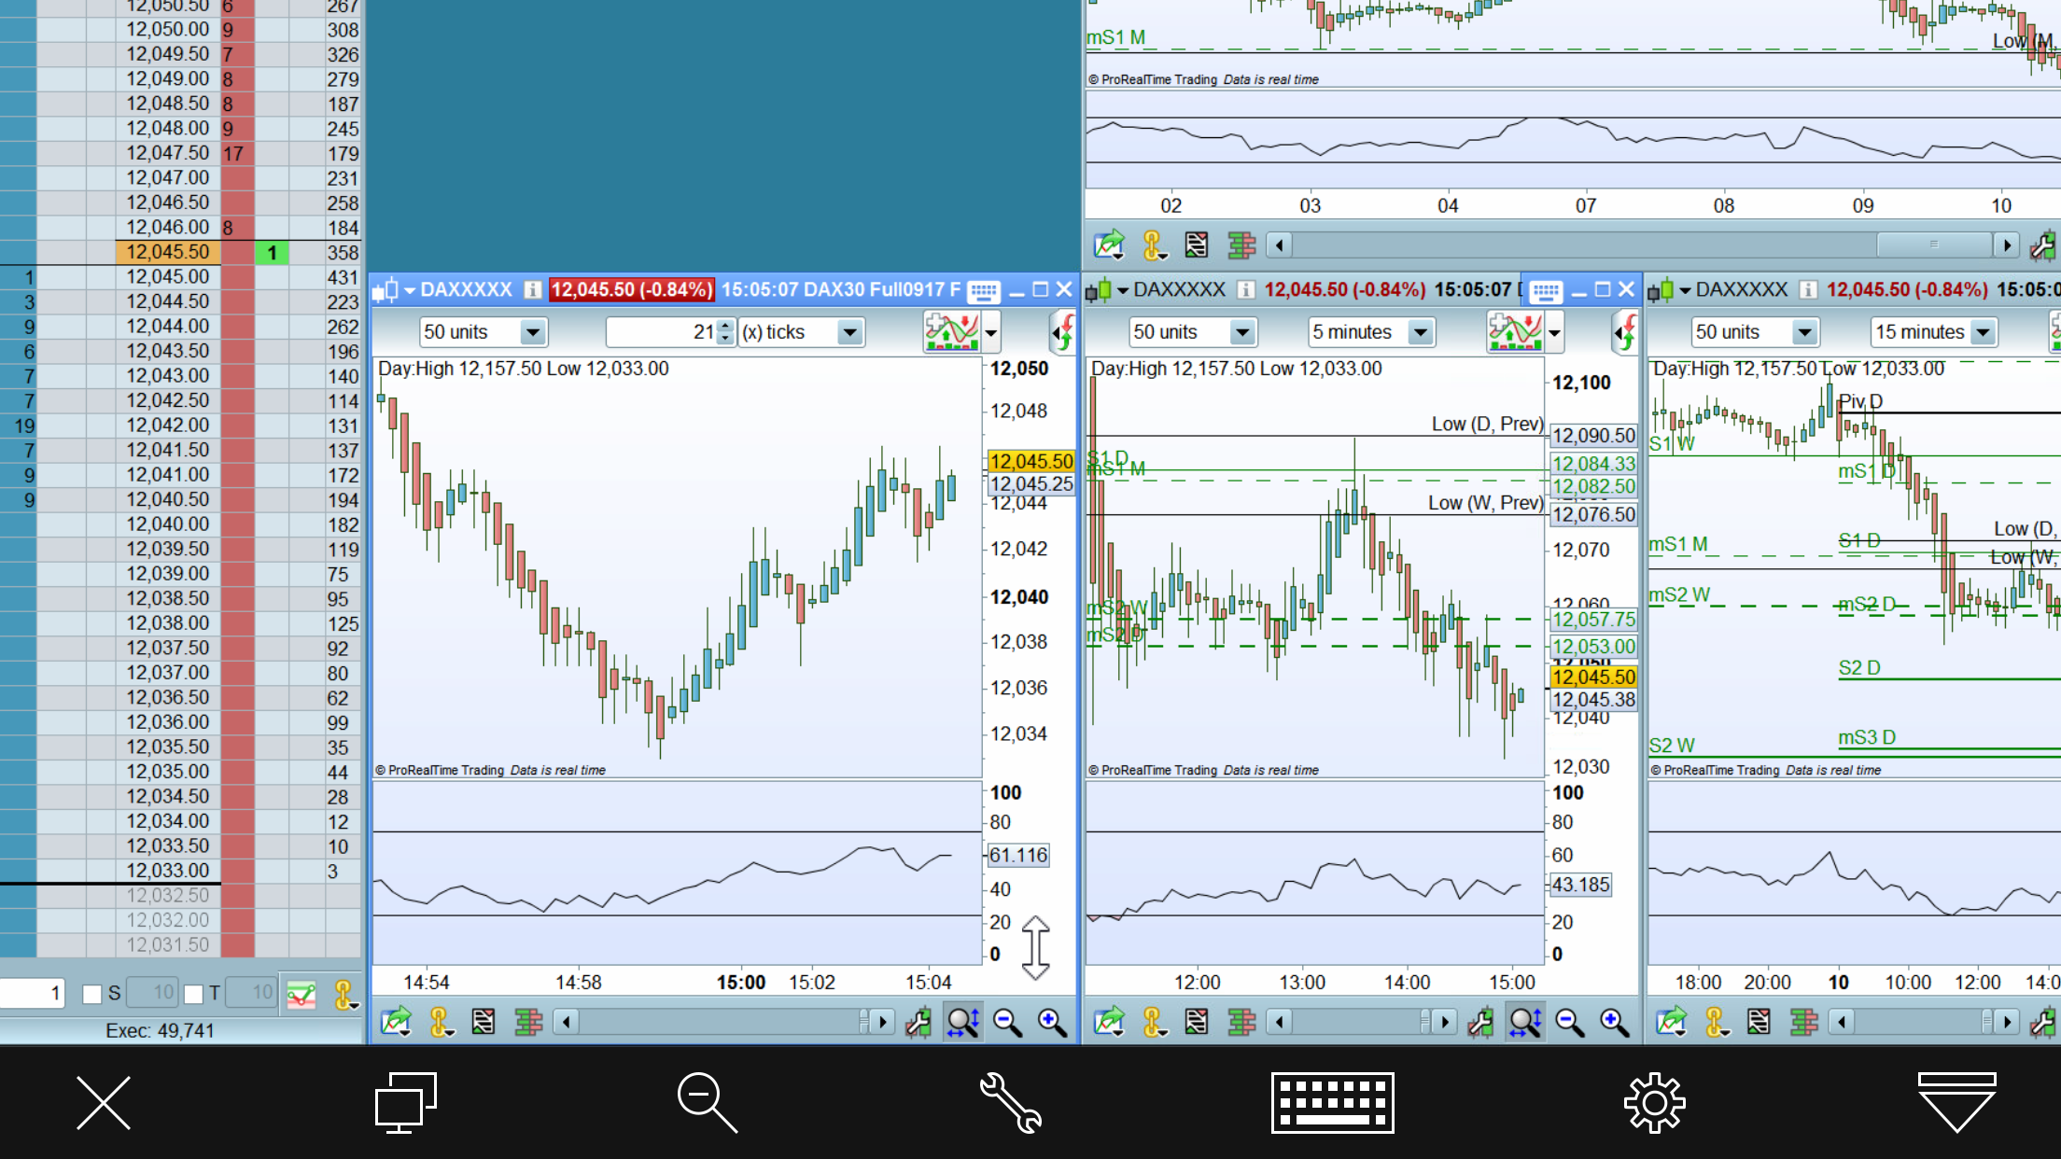Open chart properties wrench on tick chart

pos(918,1023)
